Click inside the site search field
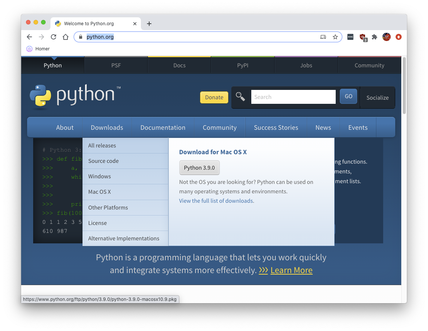 tap(293, 97)
